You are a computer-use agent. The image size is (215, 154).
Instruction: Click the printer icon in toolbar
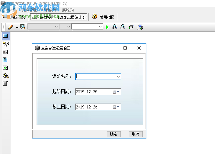click(140, 27)
